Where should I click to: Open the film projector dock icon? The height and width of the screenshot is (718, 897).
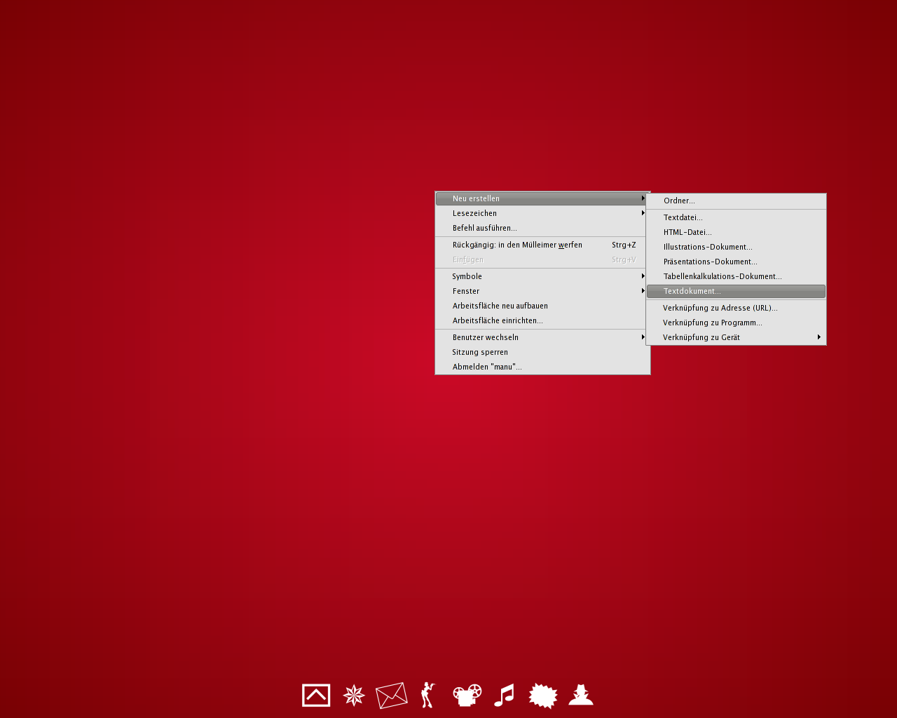pos(467,695)
